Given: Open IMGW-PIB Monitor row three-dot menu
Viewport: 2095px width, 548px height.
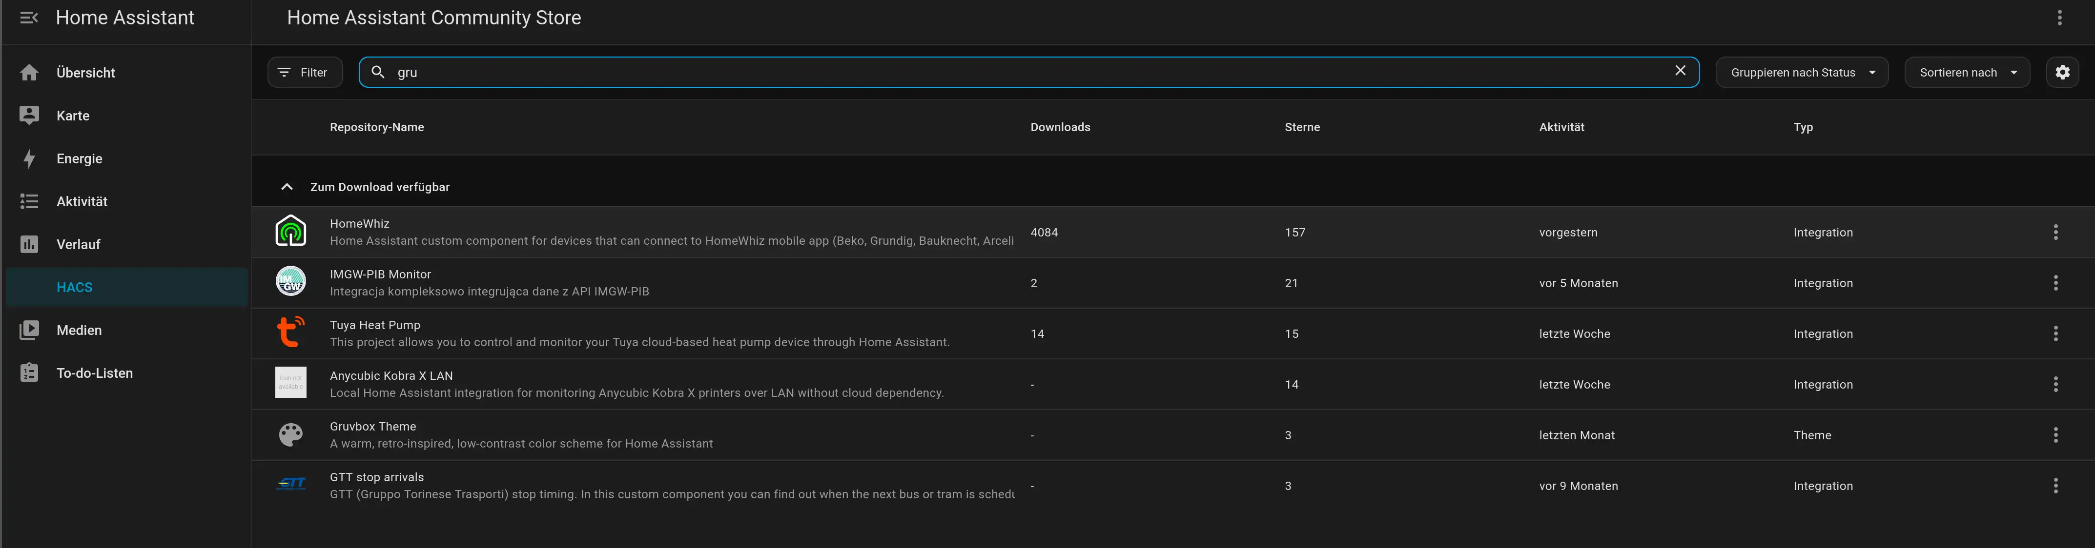Looking at the screenshot, I should coord(2056,282).
